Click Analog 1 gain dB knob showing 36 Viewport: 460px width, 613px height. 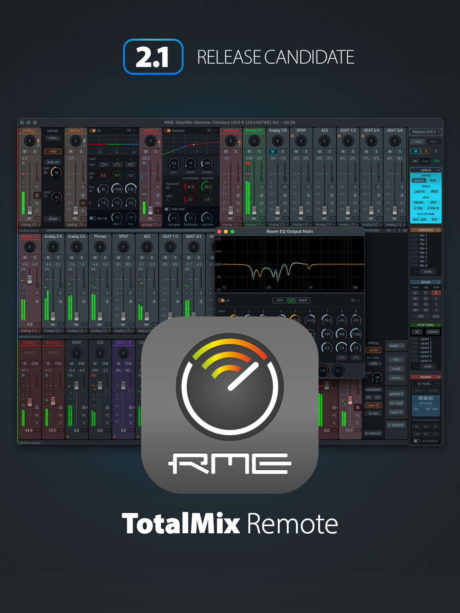(x=56, y=173)
